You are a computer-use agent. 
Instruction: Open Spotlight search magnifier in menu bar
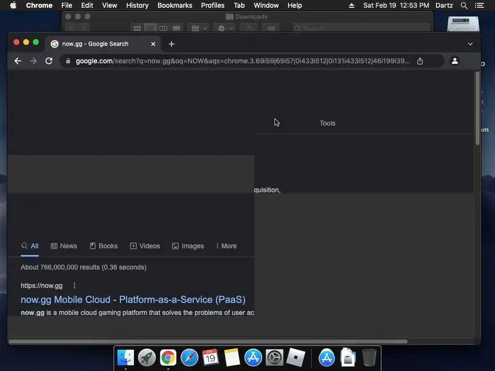pyautogui.click(x=464, y=5)
